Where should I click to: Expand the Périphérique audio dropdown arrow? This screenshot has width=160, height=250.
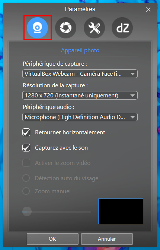132,117
